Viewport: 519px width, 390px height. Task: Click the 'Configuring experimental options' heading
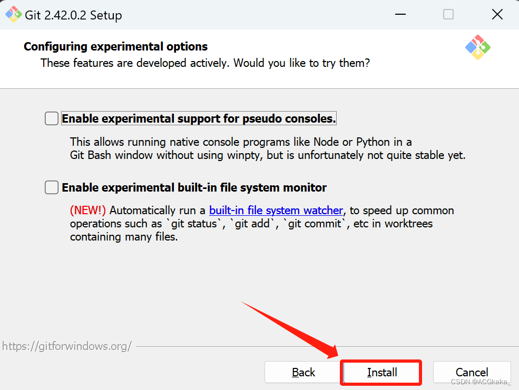[x=116, y=47]
